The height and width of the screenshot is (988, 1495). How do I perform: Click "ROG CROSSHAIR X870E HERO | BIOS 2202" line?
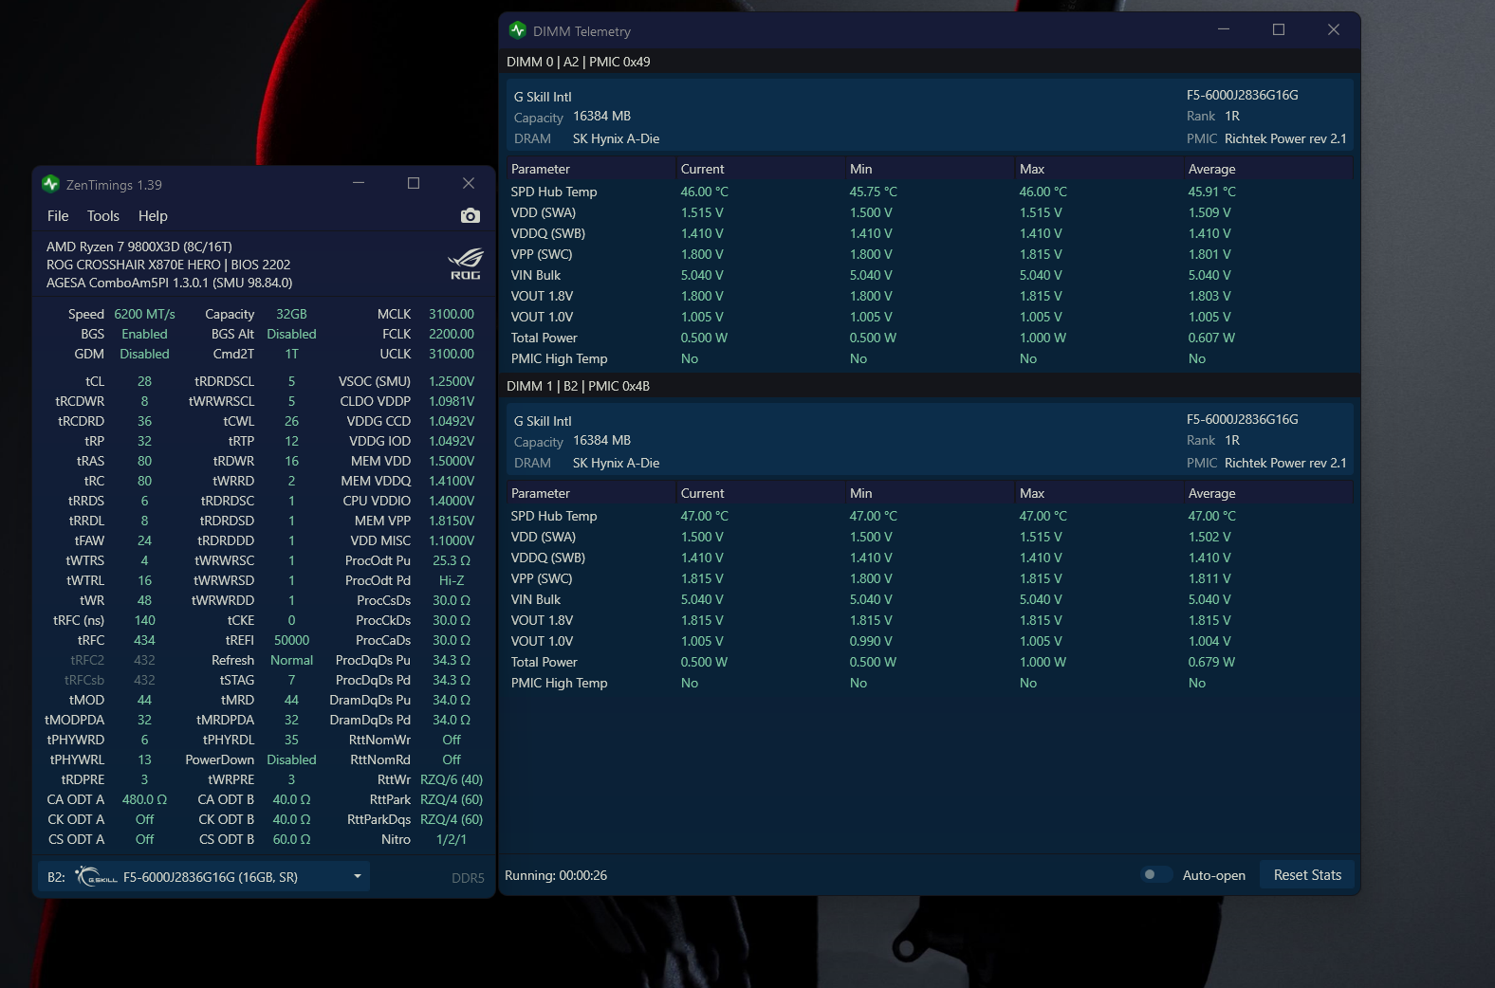pyautogui.click(x=169, y=265)
